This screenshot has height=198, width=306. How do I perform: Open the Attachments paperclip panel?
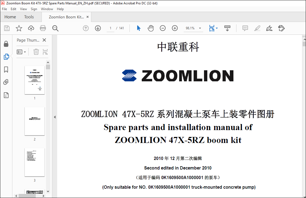[x=6, y=82]
